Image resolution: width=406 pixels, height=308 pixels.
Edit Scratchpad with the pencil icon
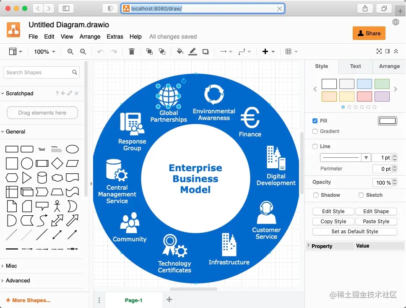click(70, 93)
